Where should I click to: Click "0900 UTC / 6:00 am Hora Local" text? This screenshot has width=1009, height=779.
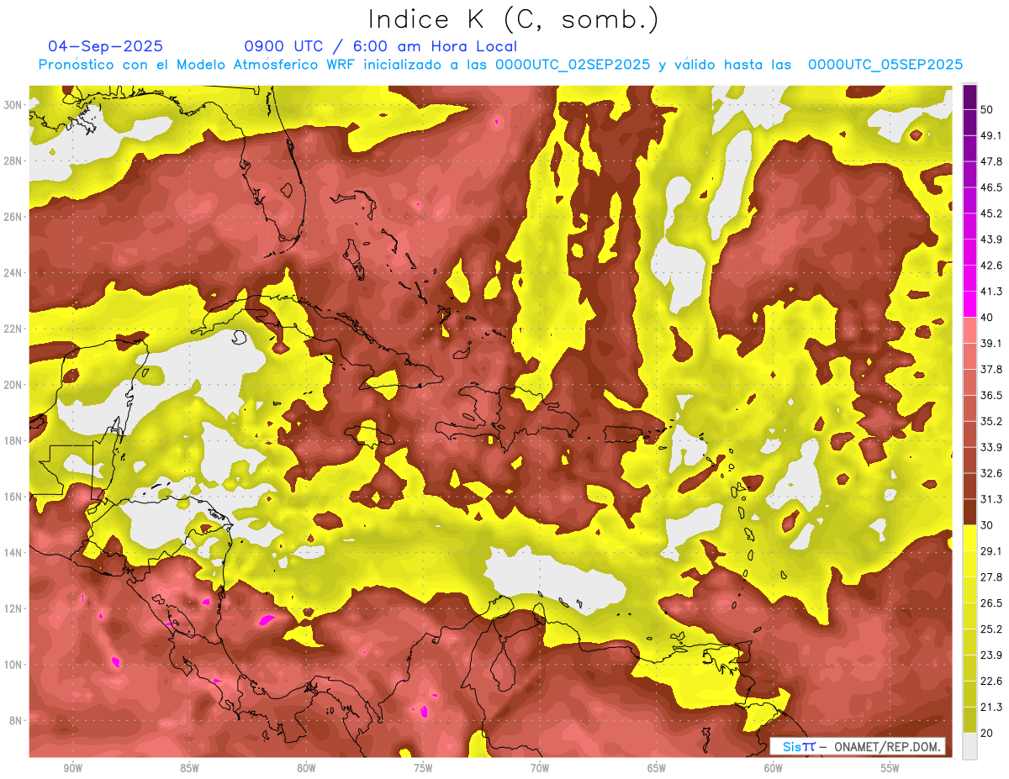(380, 46)
